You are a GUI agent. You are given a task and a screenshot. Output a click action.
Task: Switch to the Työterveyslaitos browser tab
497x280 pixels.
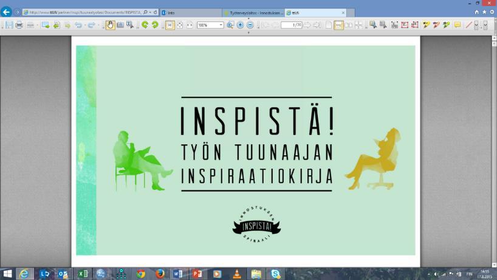(x=253, y=13)
